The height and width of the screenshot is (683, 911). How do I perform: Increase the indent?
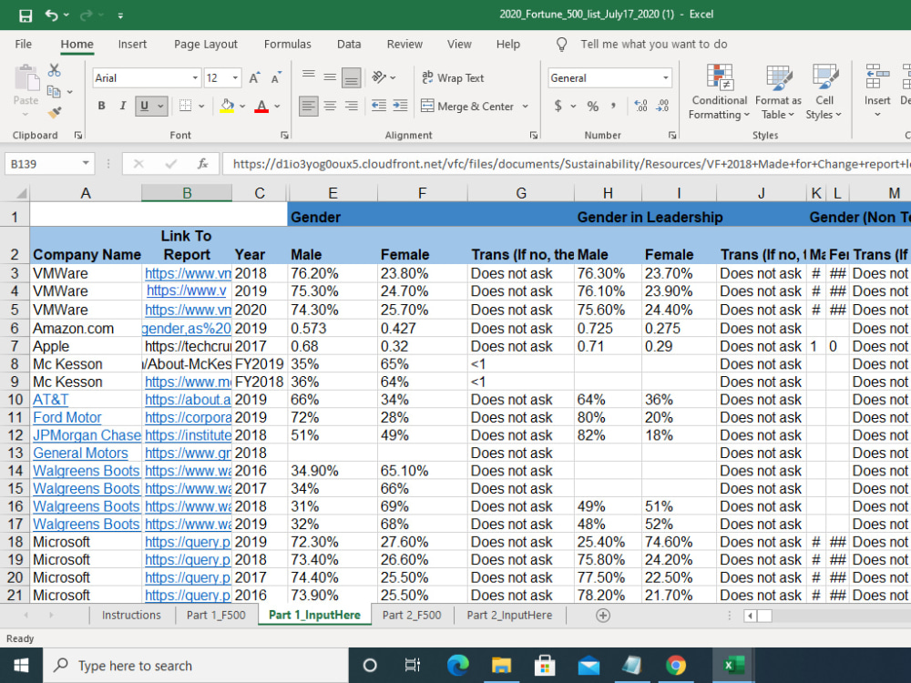coord(400,106)
